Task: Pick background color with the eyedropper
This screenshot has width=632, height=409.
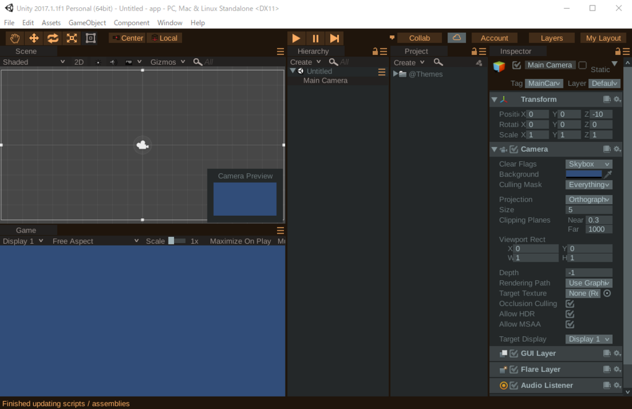Action: [x=608, y=174]
